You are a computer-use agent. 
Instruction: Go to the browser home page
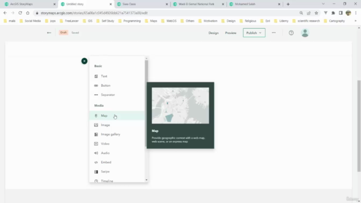28,13
